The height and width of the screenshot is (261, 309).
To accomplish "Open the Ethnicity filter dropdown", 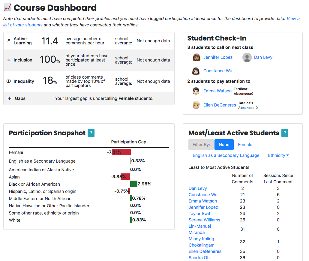I will (x=278, y=155).
